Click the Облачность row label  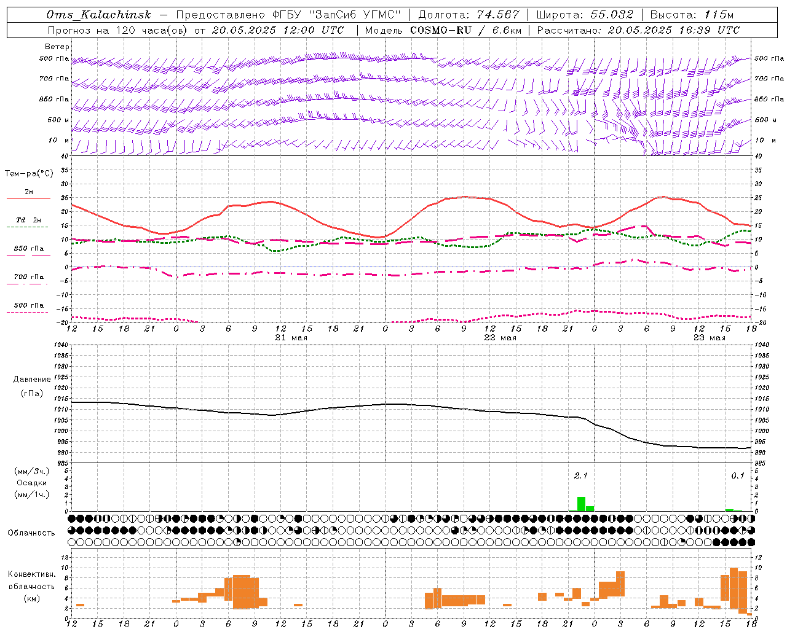(31, 533)
